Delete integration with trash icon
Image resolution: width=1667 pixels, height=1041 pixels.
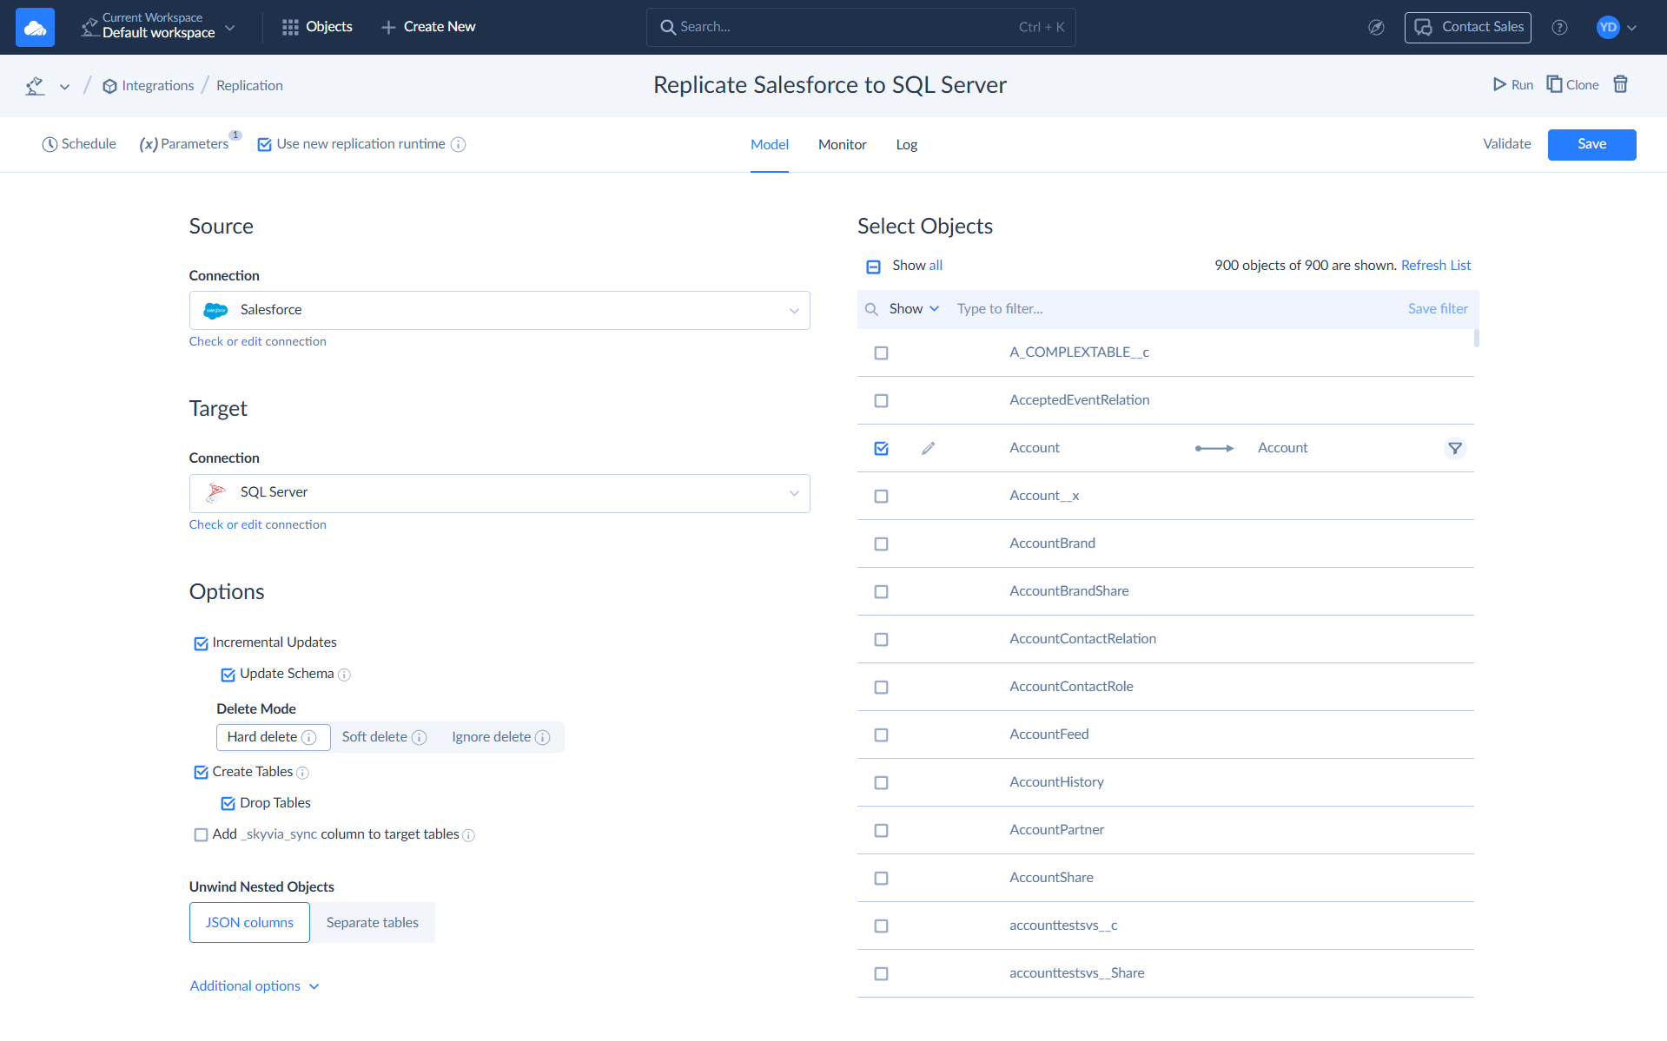click(x=1621, y=84)
